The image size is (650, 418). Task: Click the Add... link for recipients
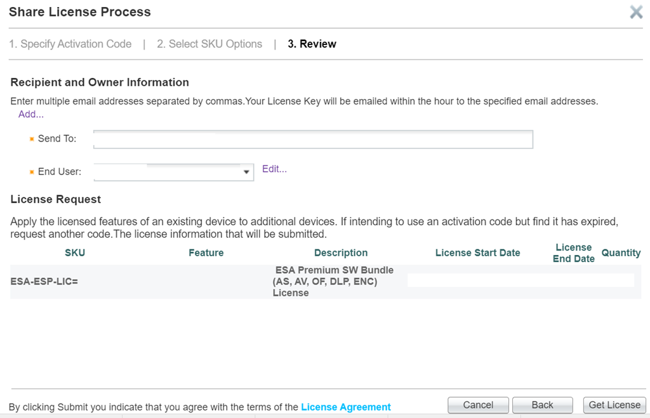pos(30,114)
